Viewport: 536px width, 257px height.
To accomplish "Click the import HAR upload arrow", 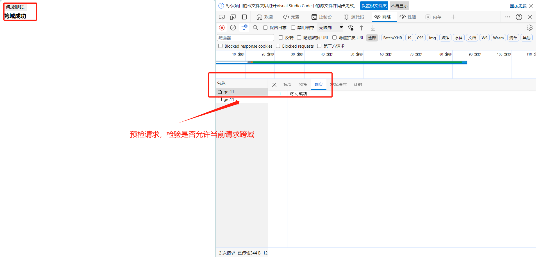I will 362,27.
